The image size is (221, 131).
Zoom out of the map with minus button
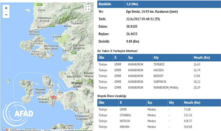pos(6,15)
